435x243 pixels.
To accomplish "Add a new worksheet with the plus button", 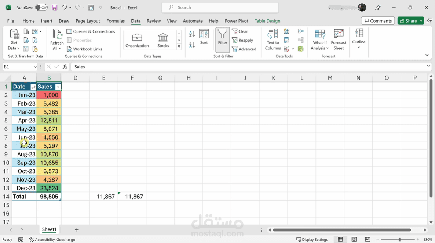I will coord(76,229).
